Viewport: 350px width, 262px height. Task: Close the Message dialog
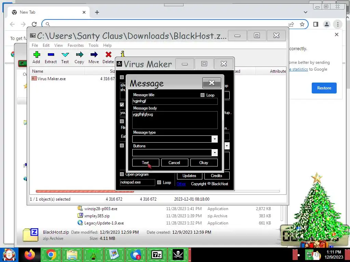click(x=212, y=83)
